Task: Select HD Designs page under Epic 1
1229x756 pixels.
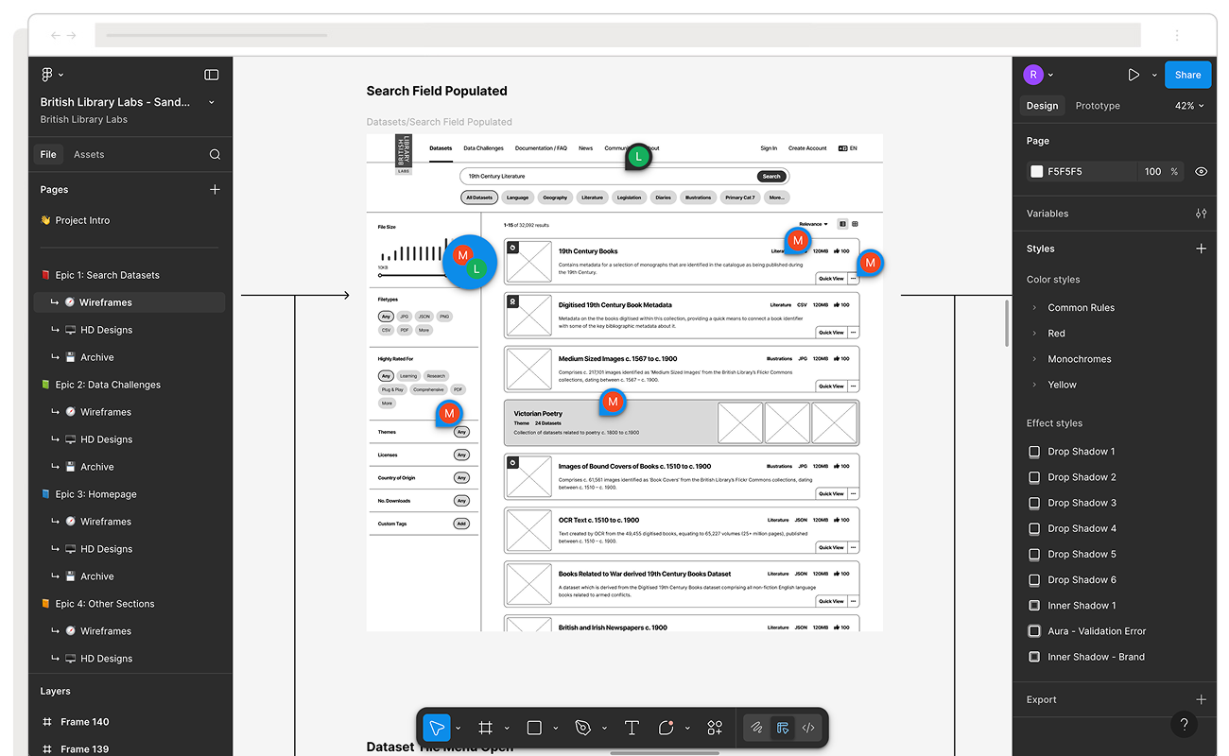Action: coord(106,330)
